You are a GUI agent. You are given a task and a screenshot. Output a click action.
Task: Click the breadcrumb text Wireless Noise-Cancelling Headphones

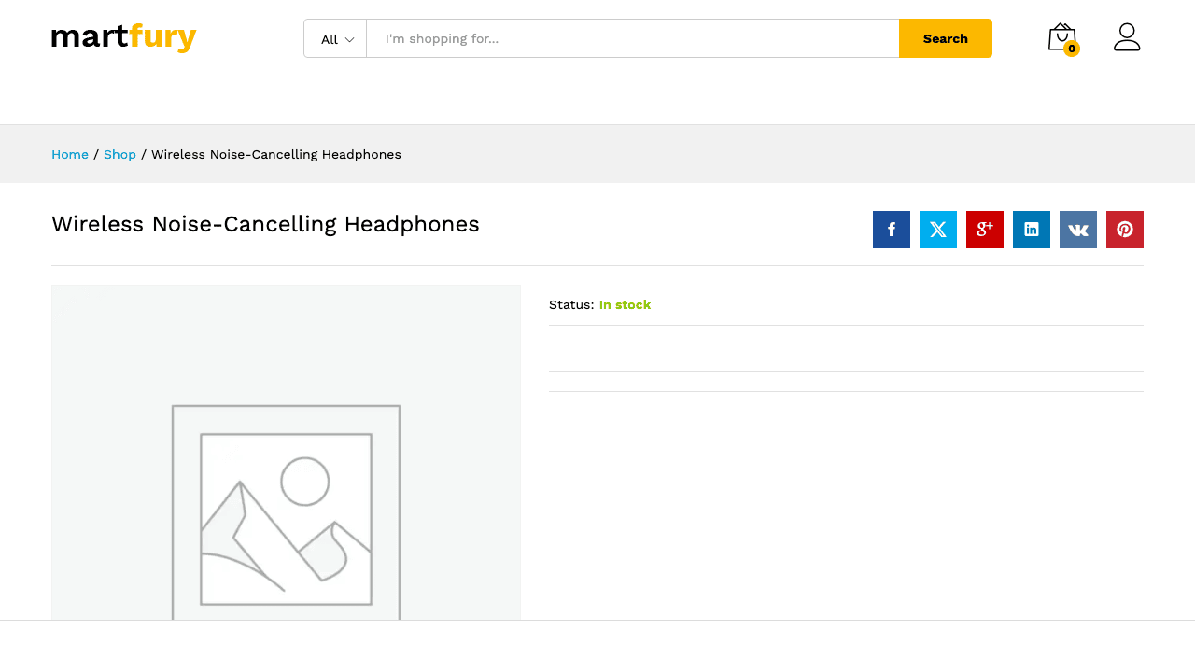point(276,154)
